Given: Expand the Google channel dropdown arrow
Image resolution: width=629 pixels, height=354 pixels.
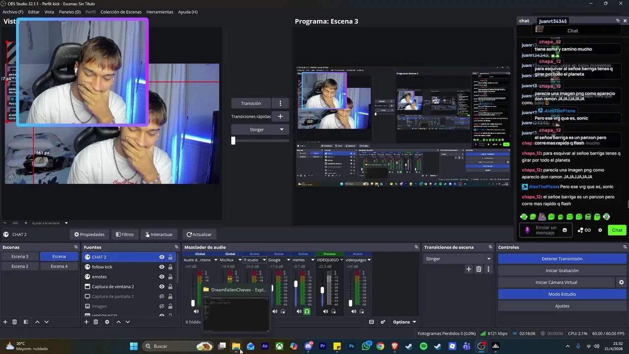Looking at the screenshot, I should click(288, 260).
